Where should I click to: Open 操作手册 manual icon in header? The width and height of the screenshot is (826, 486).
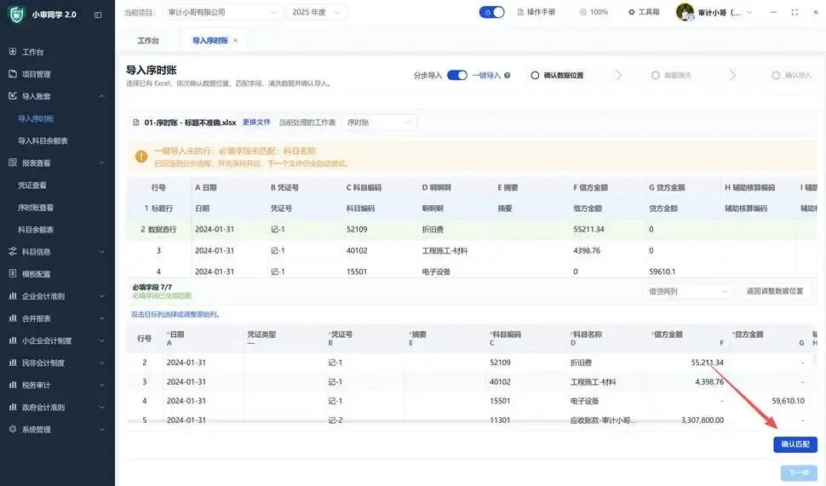(520, 12)
